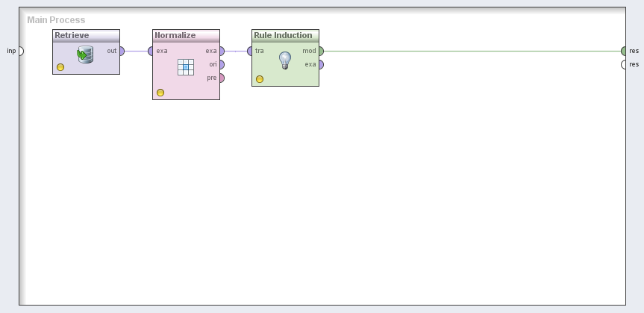The width and height of the screenshot is (644, 313).
Task: Click the process inp port on left edge
Action: 20,52
